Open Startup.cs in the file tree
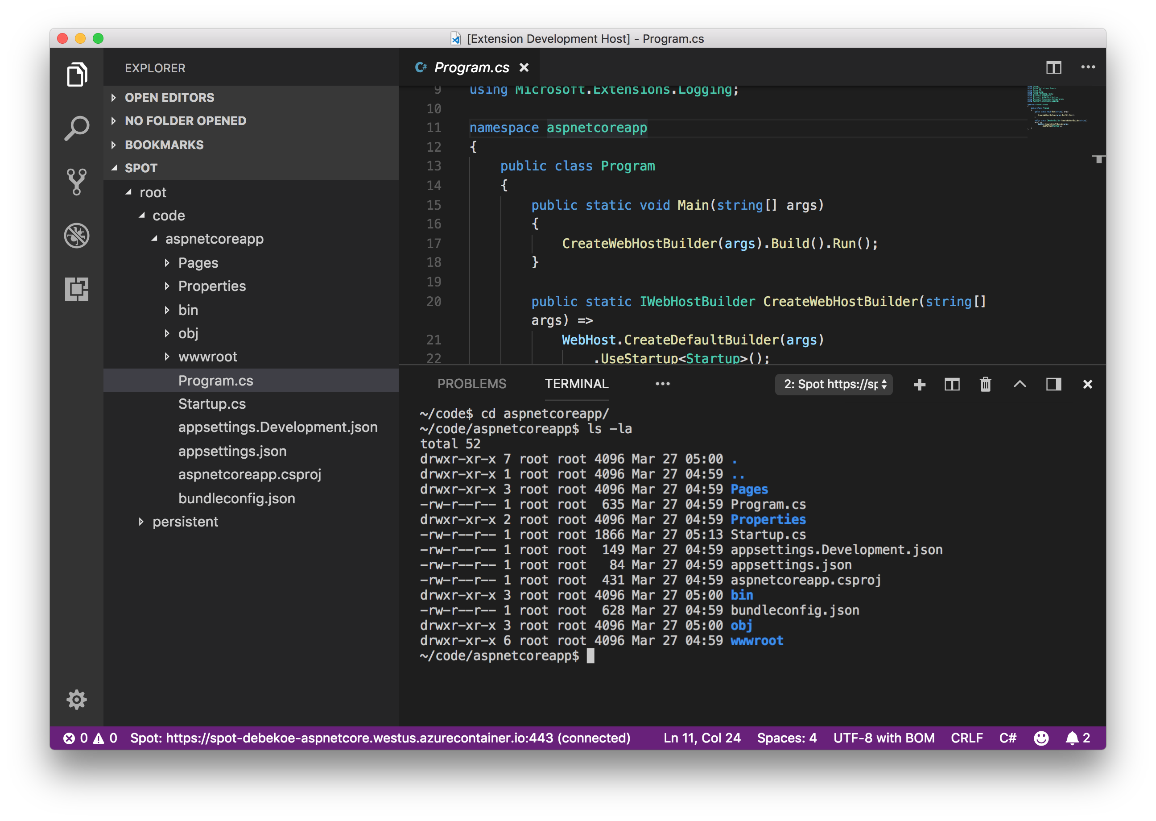The height and width of the screenshot is (821, 1156). (x=212, y=404)
